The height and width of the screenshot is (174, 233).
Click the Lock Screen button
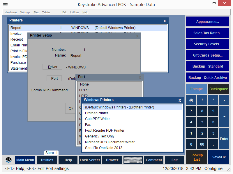[x=90, y=160]
